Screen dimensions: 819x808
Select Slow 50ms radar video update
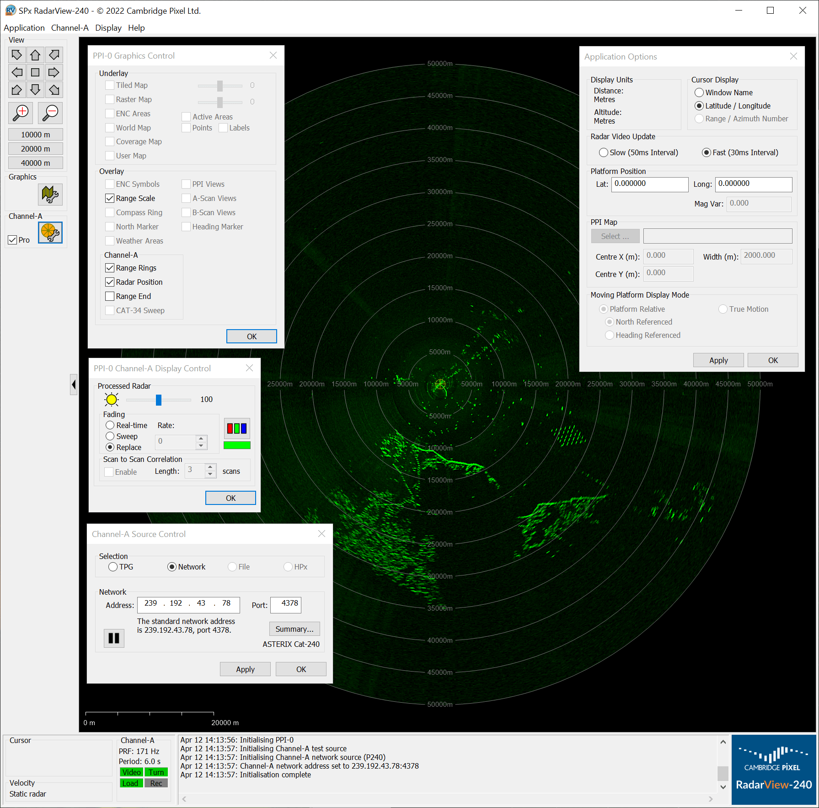[604, 152]
